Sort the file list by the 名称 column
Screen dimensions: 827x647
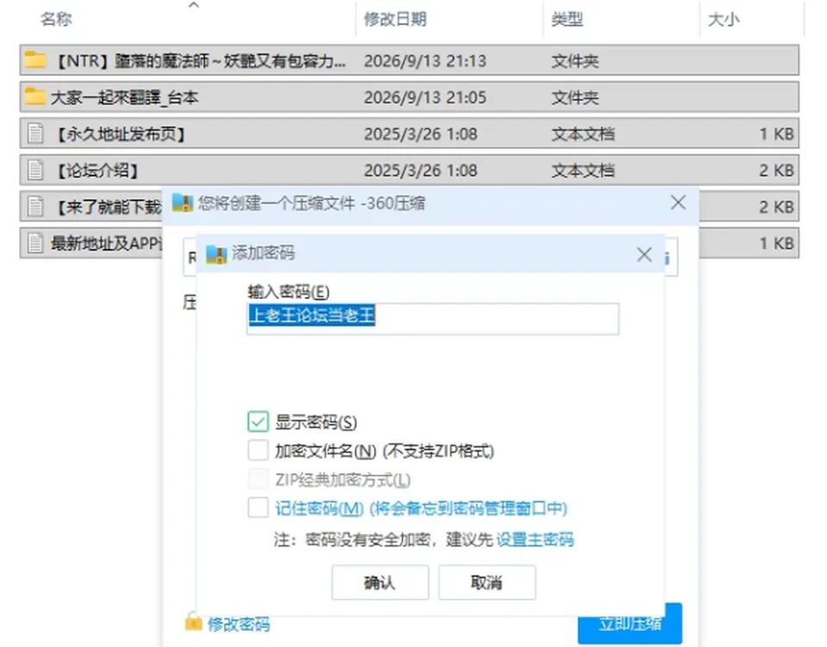[56, 20]
